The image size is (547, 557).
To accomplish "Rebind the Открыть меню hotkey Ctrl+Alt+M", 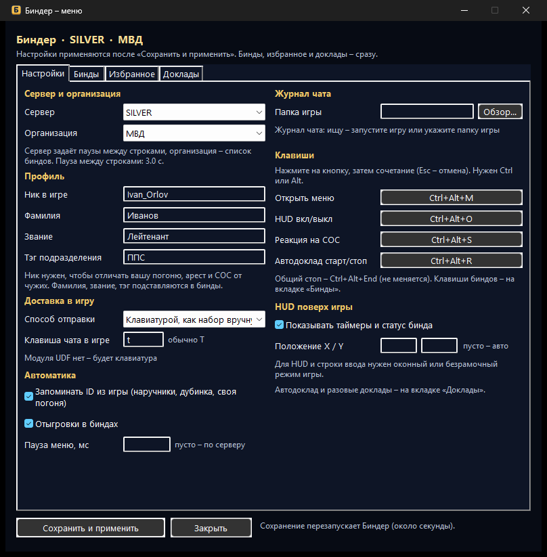I will tap(452, 198).
